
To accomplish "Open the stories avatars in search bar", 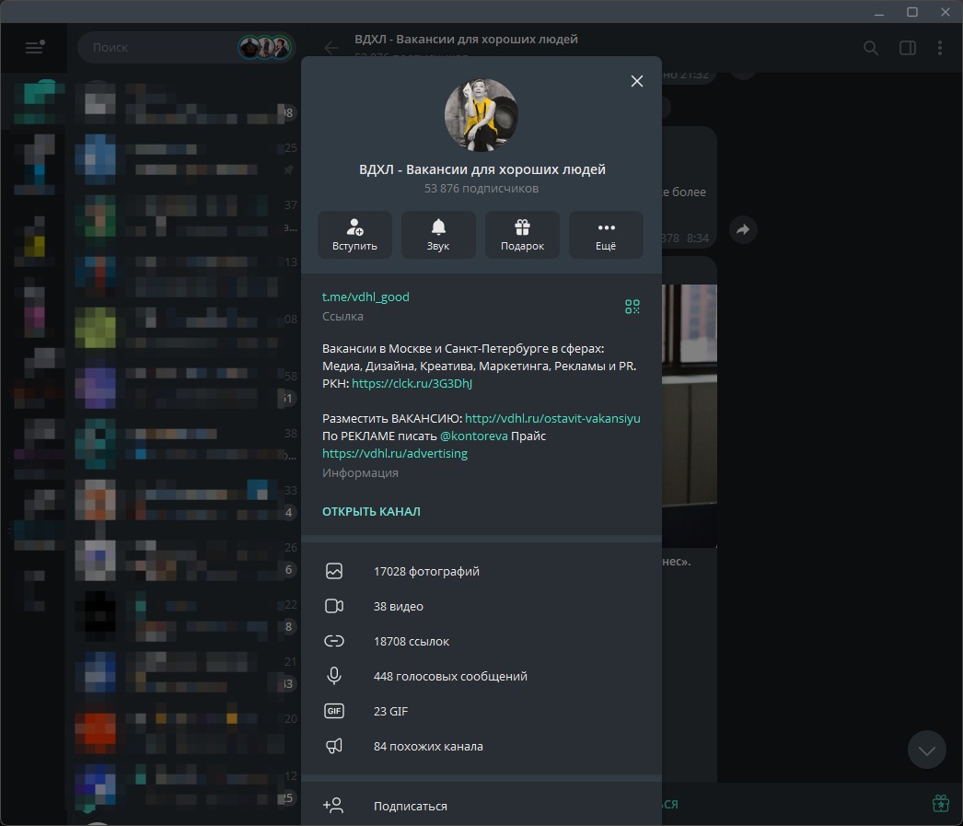I will (265, 47).
